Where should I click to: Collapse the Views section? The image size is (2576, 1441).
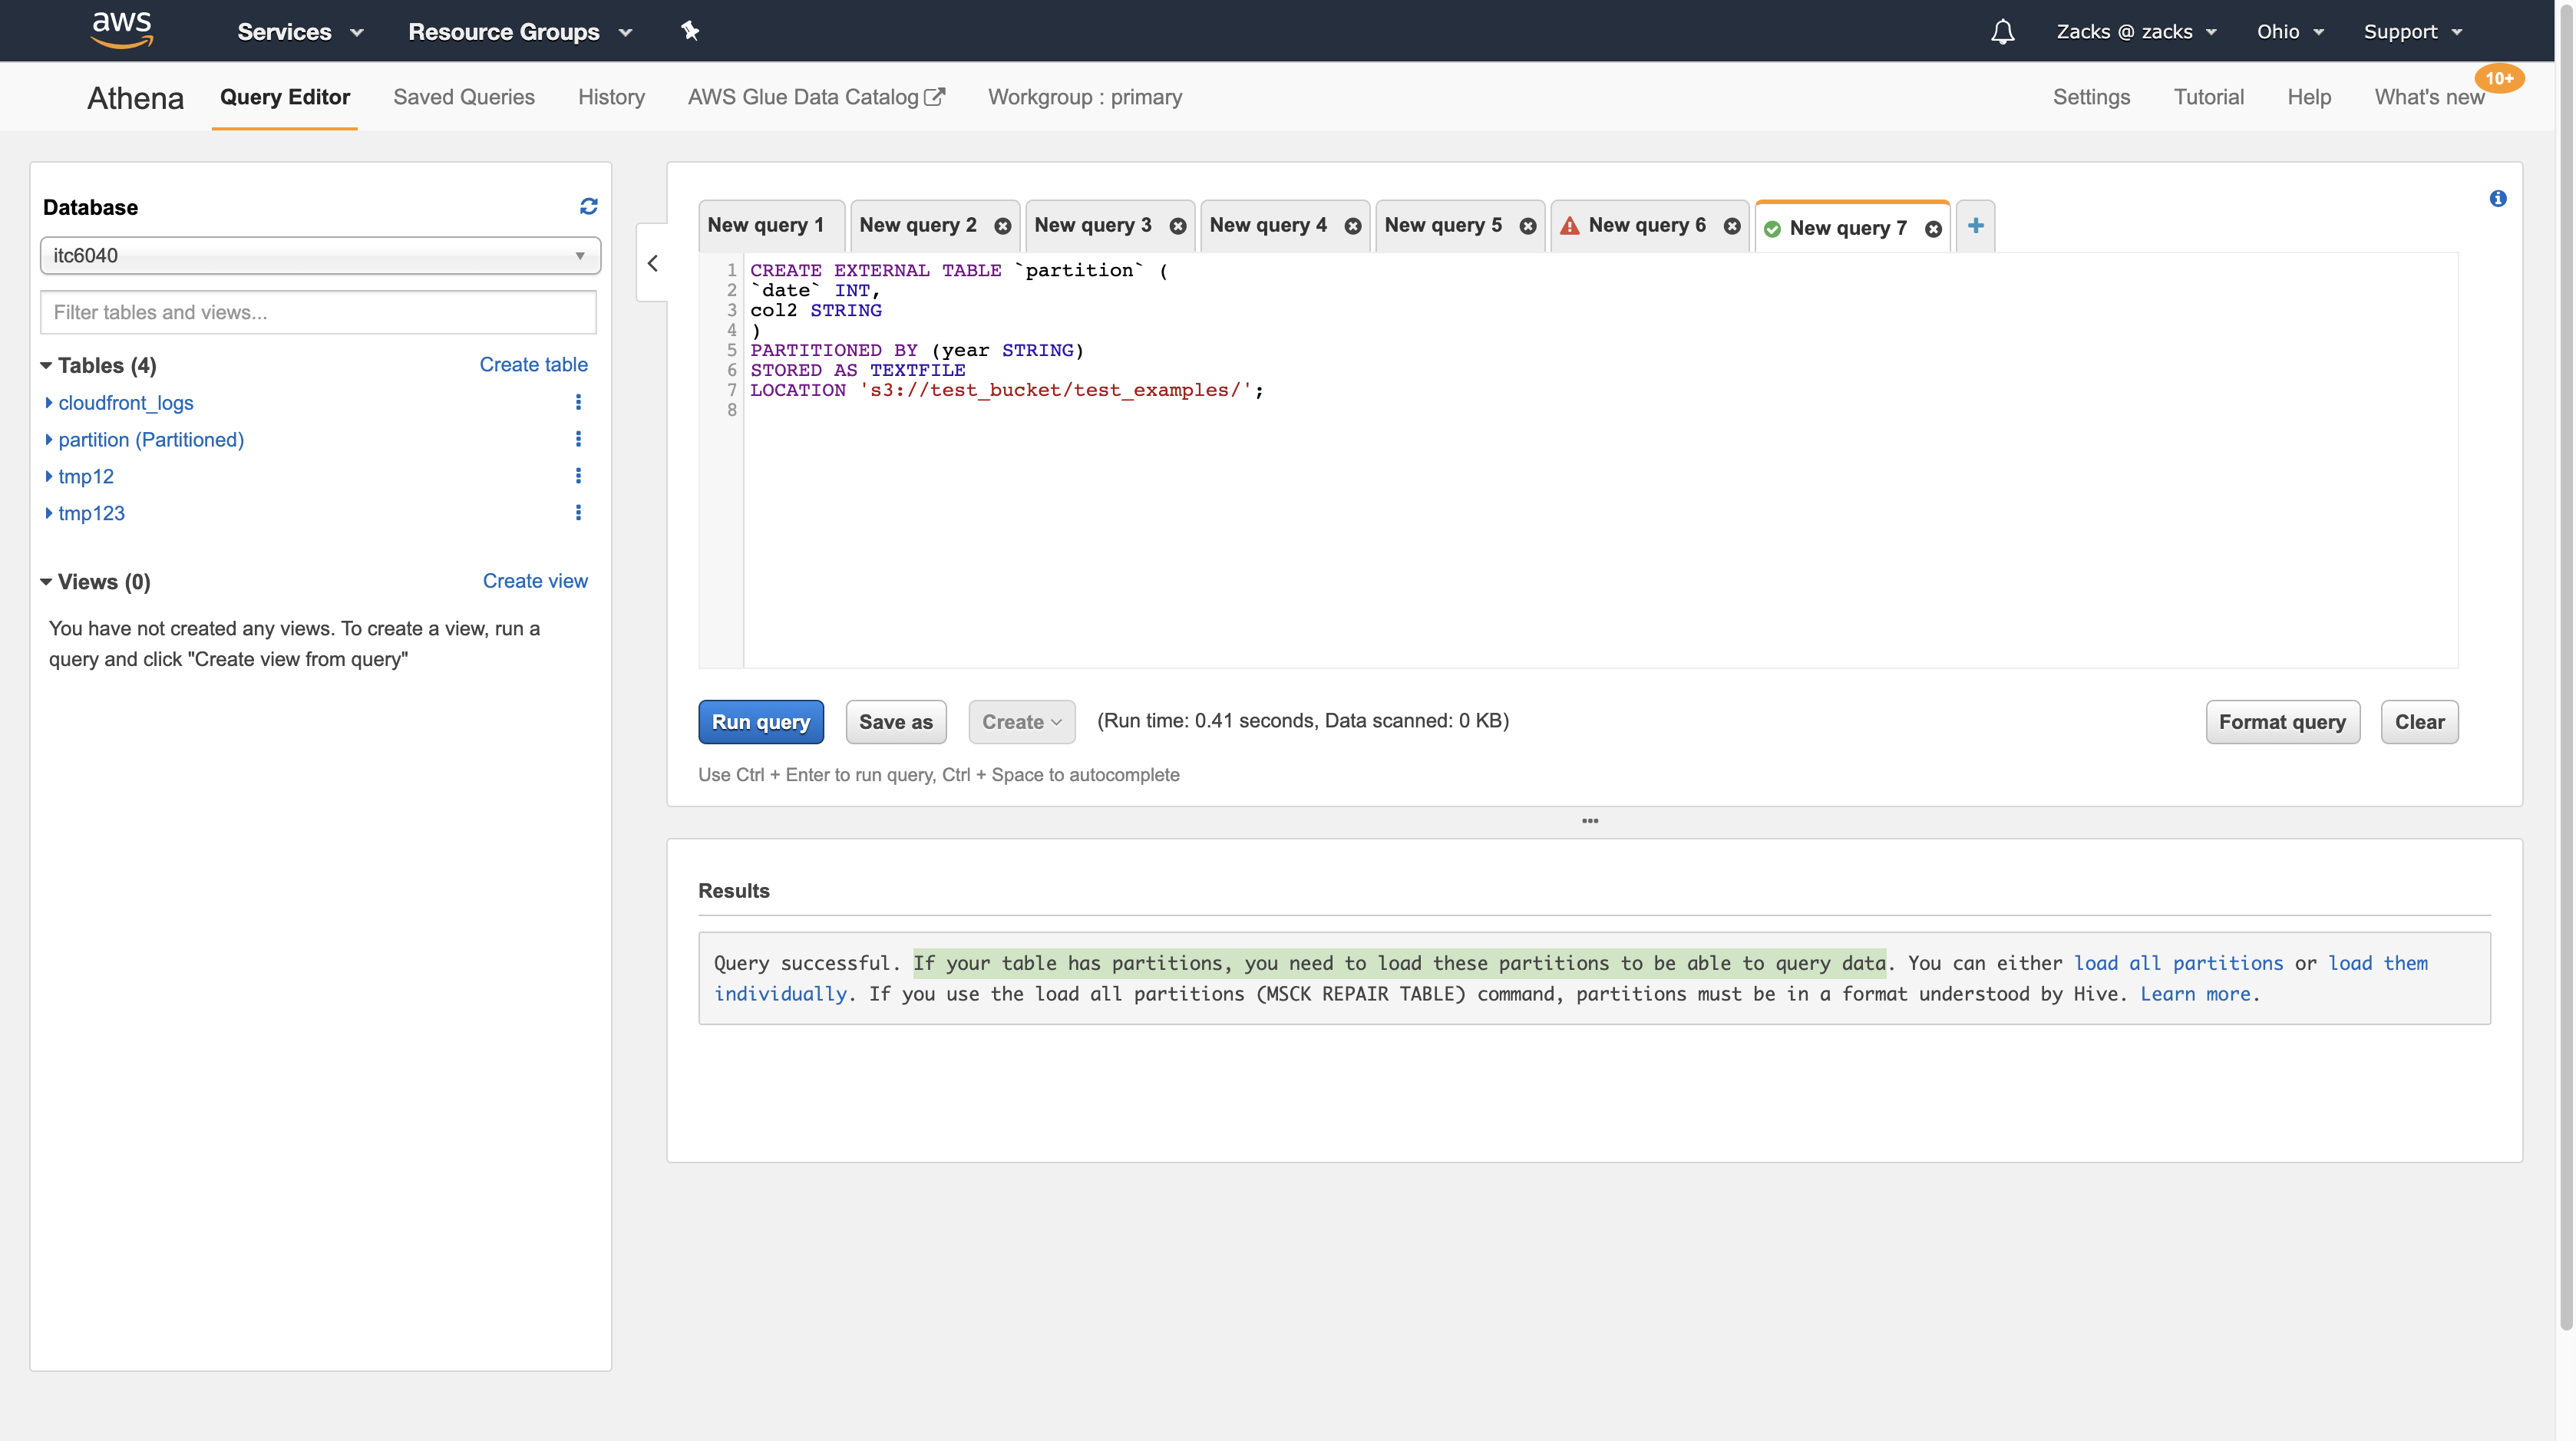tap(46, 582)
